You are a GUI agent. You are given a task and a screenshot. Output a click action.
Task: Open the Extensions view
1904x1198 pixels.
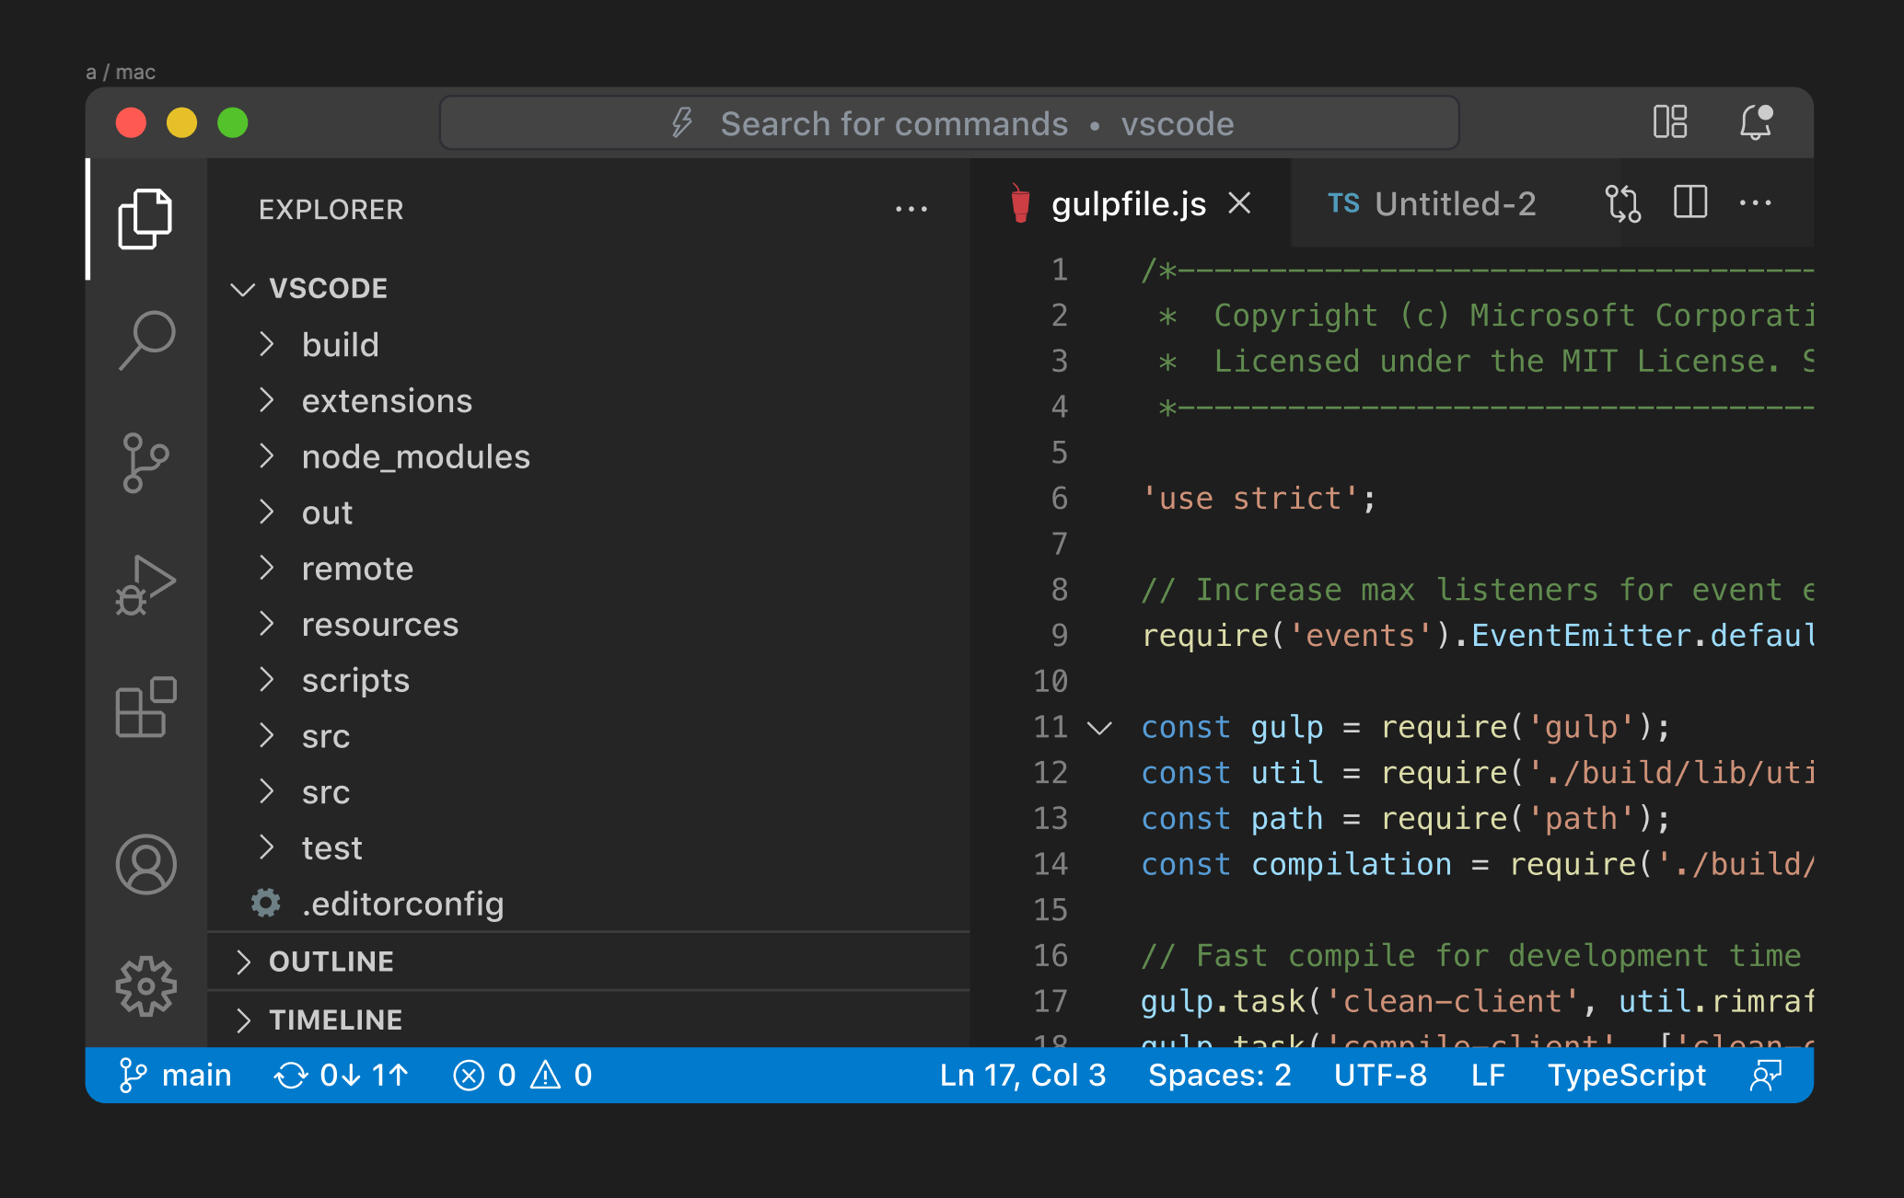click(x=145, y=707)
